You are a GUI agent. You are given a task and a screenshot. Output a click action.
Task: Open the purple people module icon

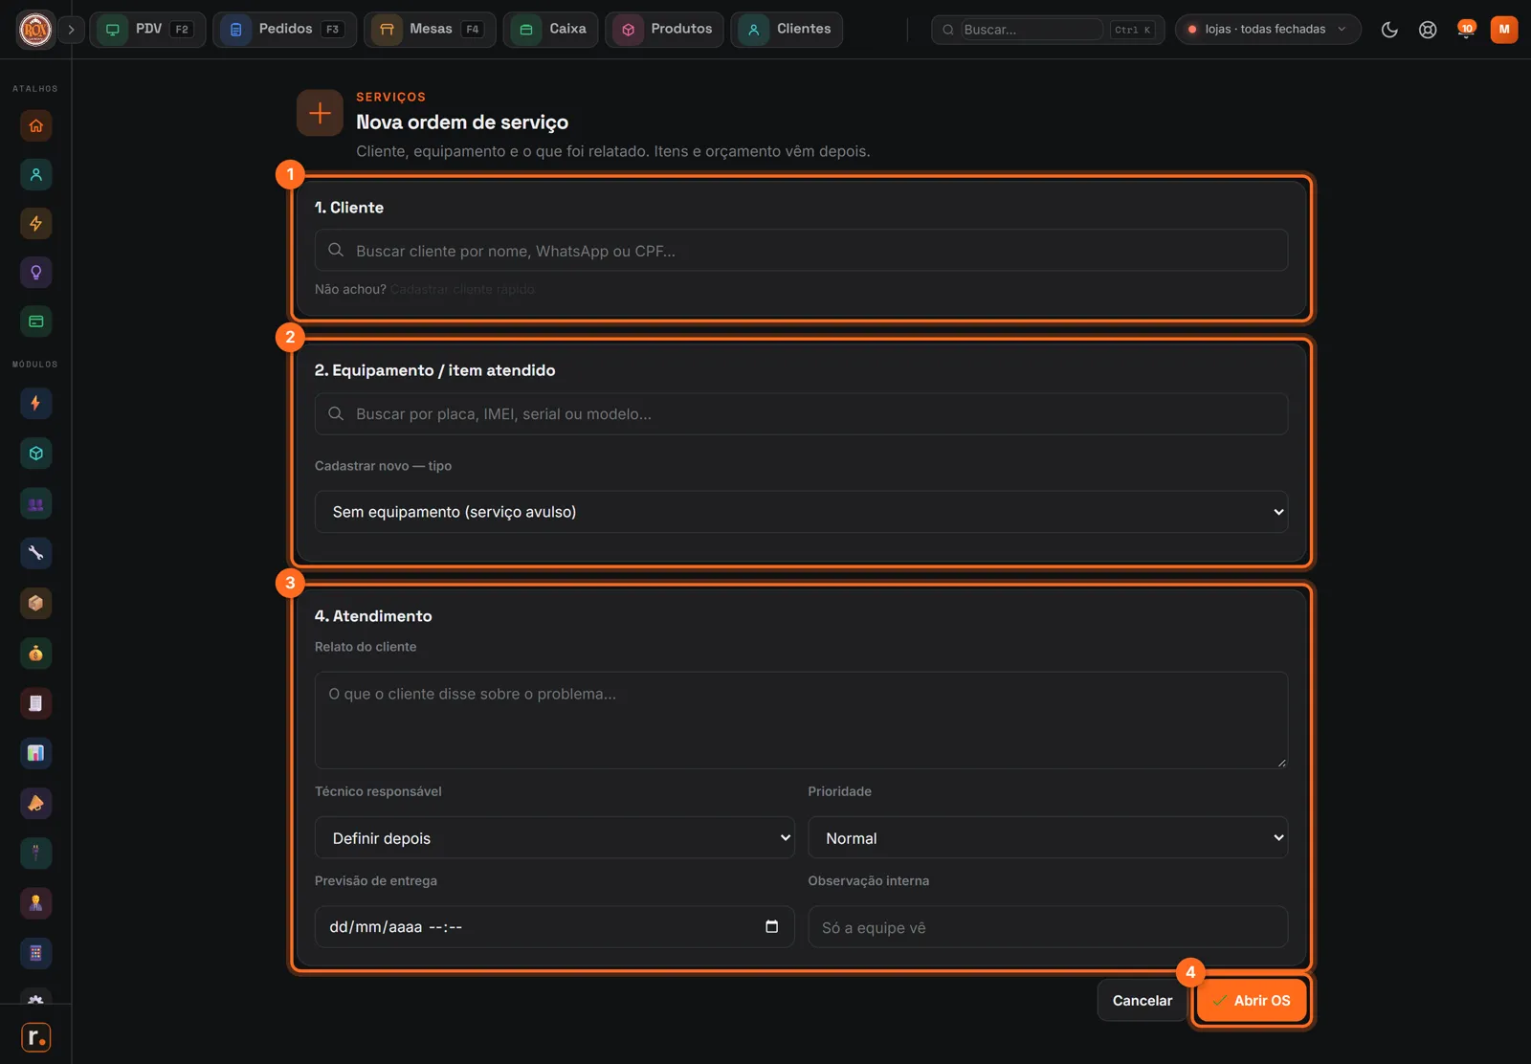pos(36,503)
